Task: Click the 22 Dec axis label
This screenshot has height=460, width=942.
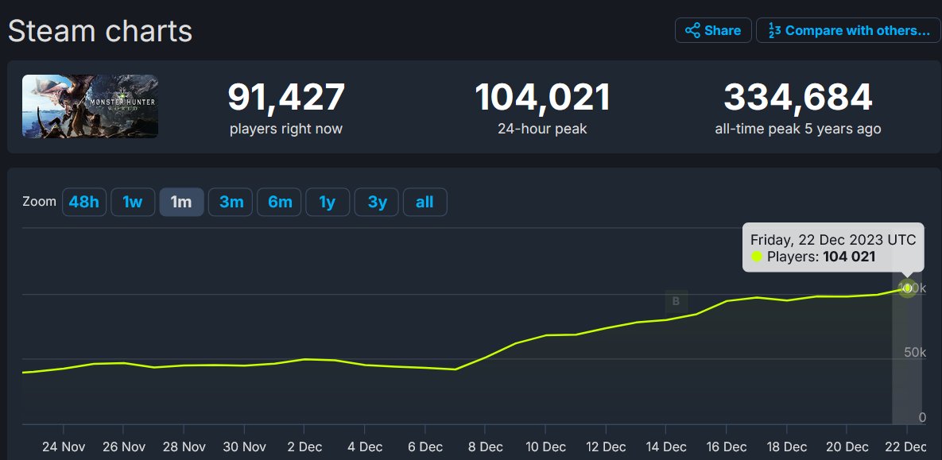Action: click(x=906, y=446)
